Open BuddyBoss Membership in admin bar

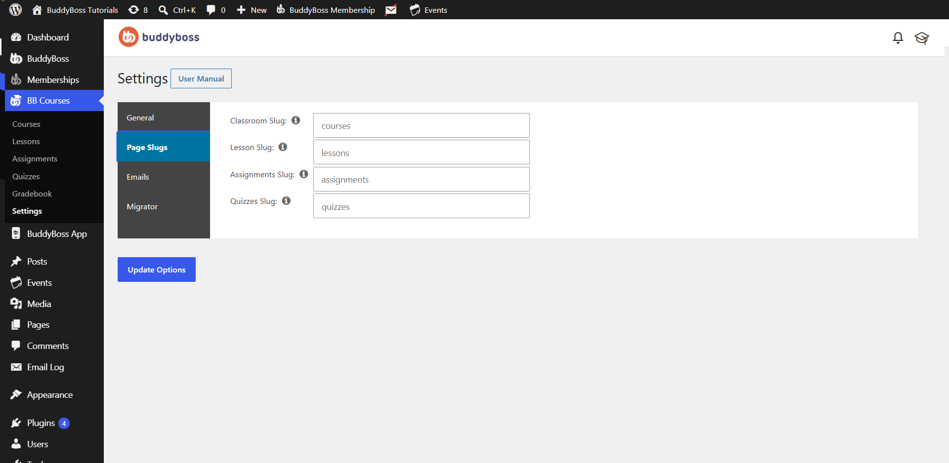[x=326, y=10]
